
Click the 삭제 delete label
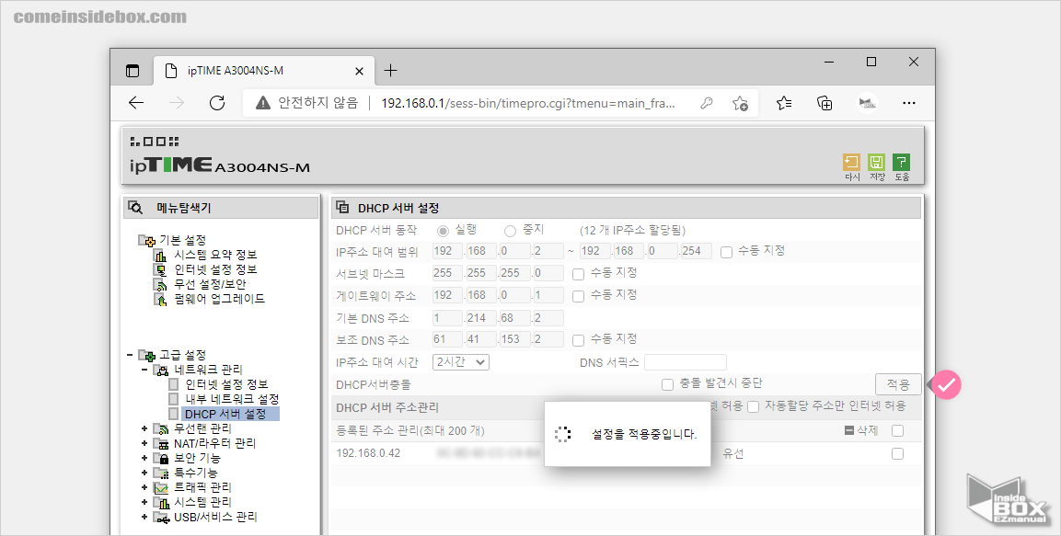pos(867,430)
